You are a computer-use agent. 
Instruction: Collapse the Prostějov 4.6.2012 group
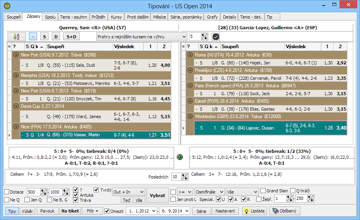click(x=190, y=70)
